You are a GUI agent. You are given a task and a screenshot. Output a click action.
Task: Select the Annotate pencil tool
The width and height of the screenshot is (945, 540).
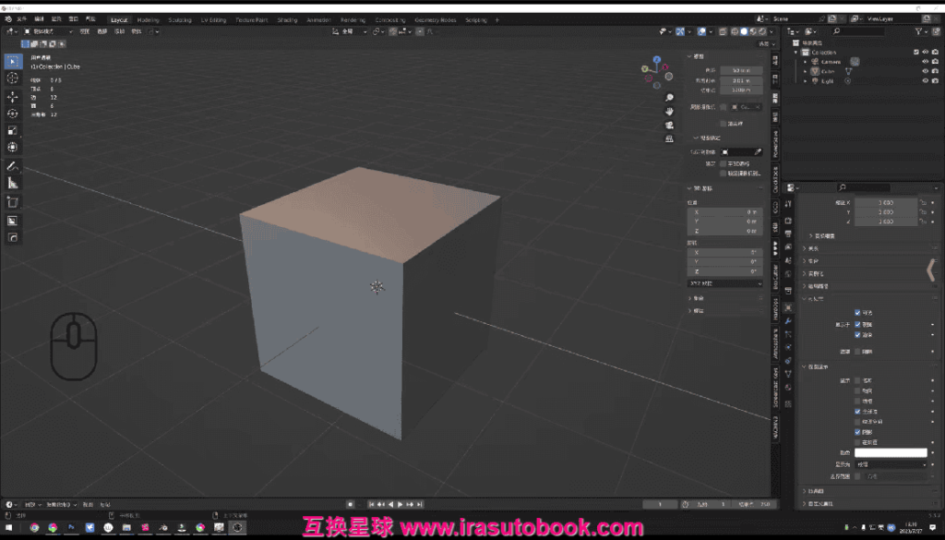(13, 166)
